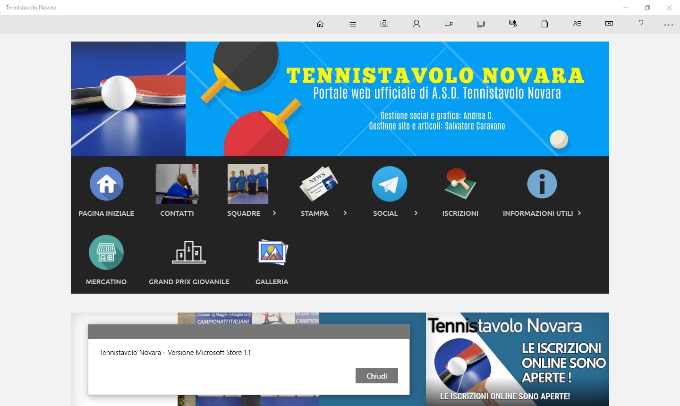Click the newspaper Stampa icon
The width and height of the screenshot is (680, 406).
[319, 184]
